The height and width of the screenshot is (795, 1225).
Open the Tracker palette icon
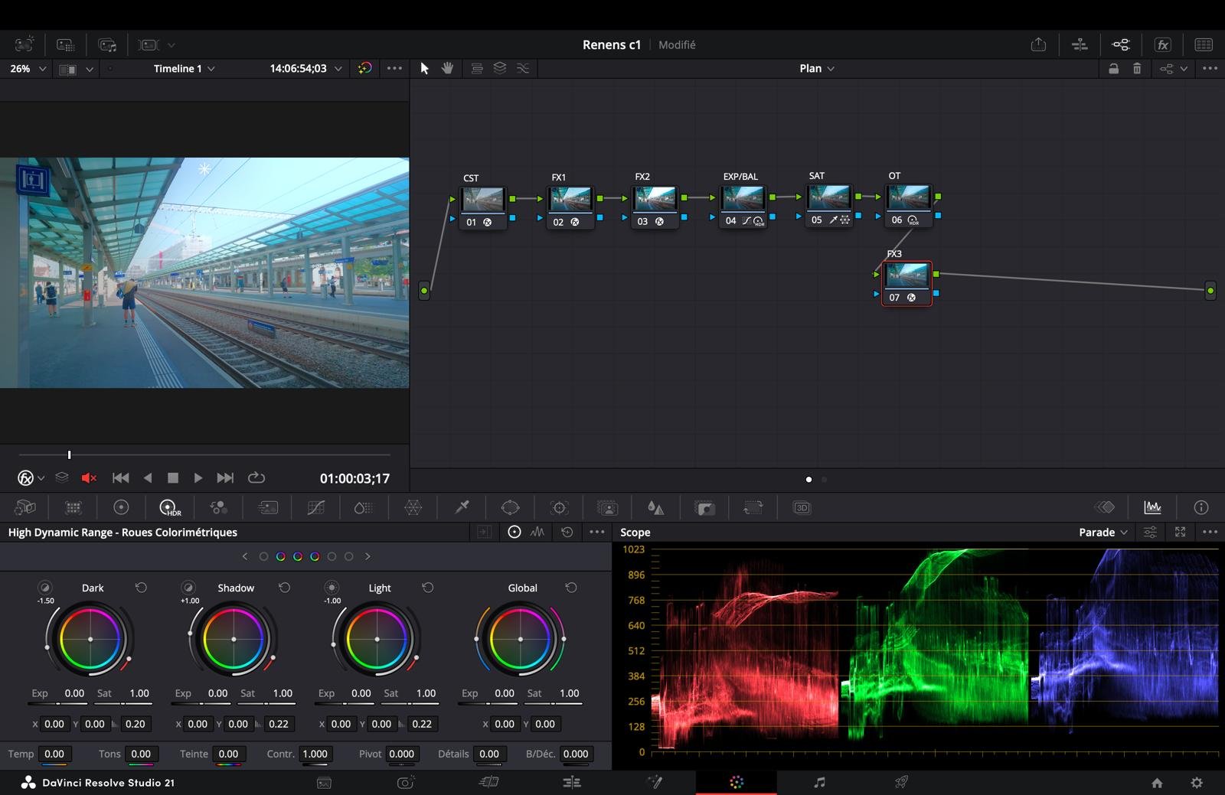[x=560, y=507]
